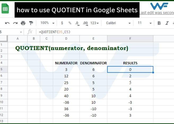This screenshot has width=174, height=124.
Task: Print the spreadsheet
Action: pos(23,23)
